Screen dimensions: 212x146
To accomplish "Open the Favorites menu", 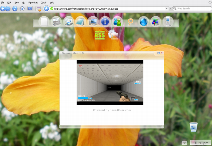I will tap(33, 2).
